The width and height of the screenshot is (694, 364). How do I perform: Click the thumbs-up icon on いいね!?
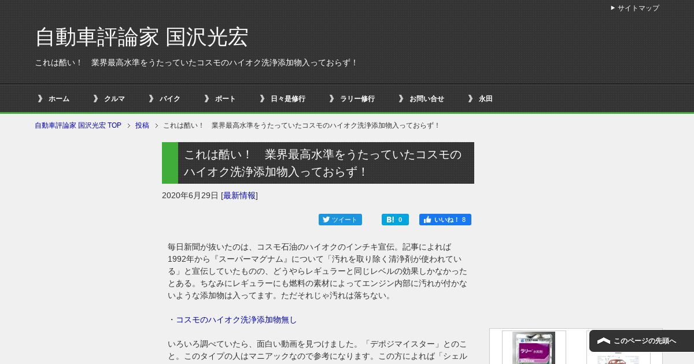427,220
